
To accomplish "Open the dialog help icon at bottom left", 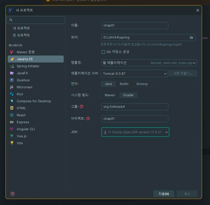I will point(12,194).
